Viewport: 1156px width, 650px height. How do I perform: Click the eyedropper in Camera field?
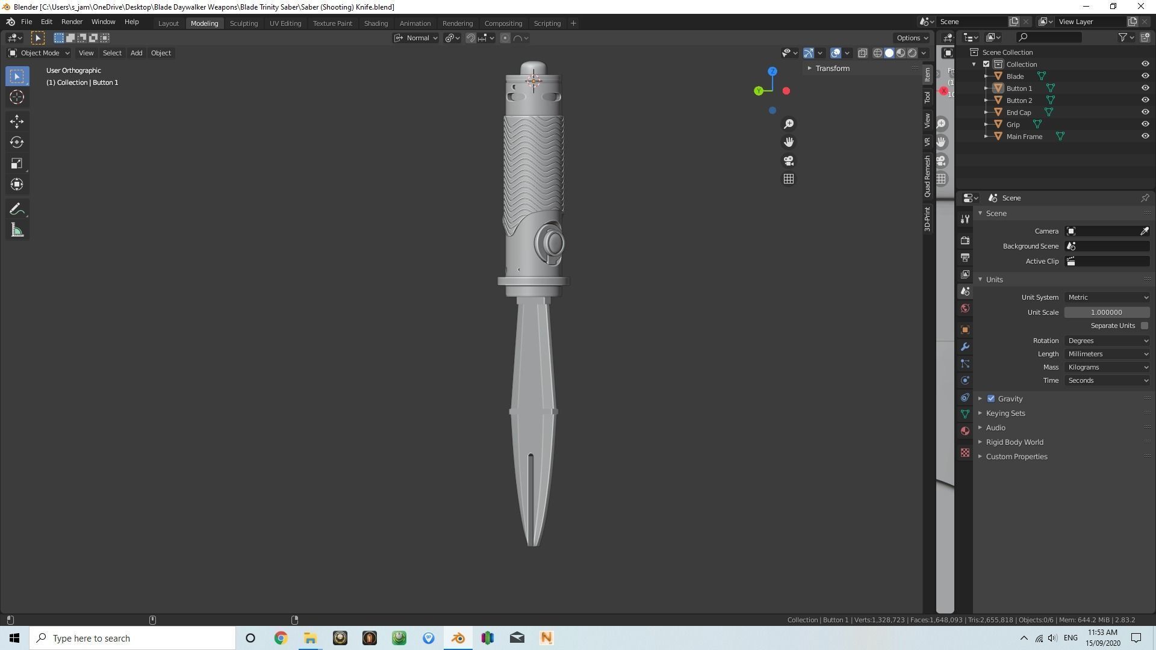point(1144,231)
